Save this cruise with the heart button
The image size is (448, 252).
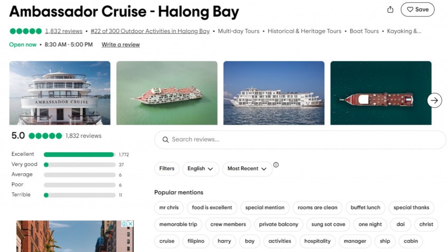coord(417,10)
